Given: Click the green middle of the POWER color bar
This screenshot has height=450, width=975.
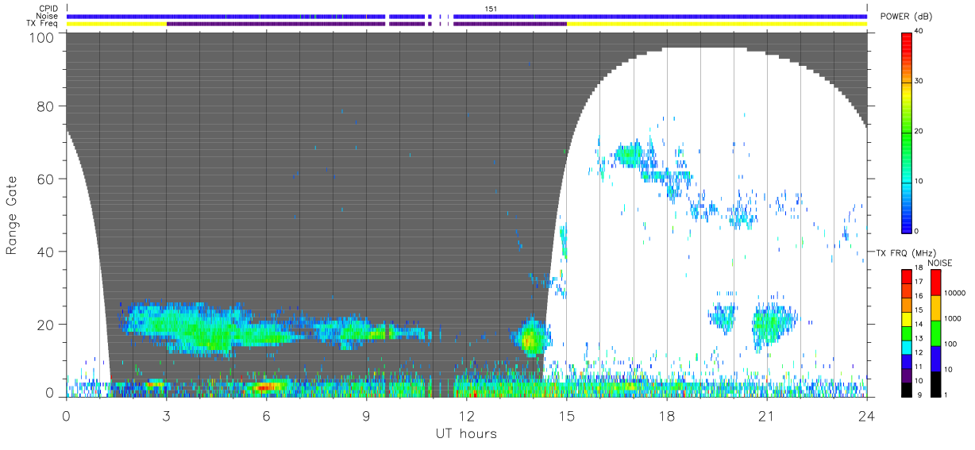Looking at the screenshot, I should 908,131.
